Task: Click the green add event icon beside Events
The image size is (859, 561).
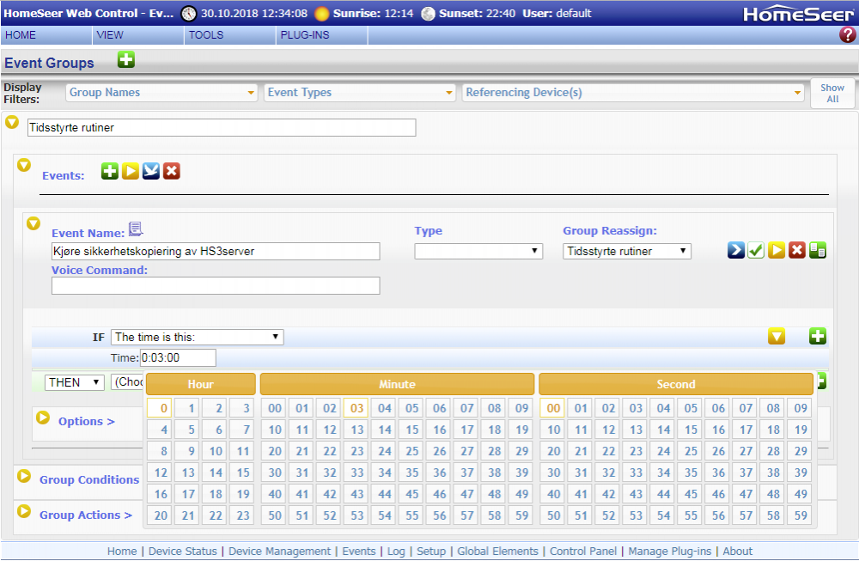Action: point(110,171)
